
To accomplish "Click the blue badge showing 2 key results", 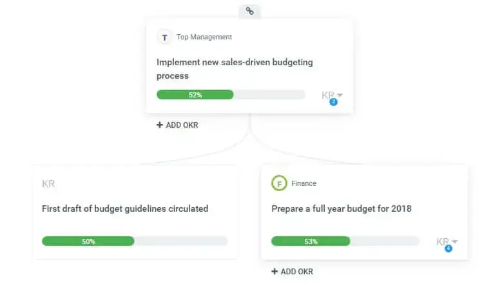I will [333, 102].
